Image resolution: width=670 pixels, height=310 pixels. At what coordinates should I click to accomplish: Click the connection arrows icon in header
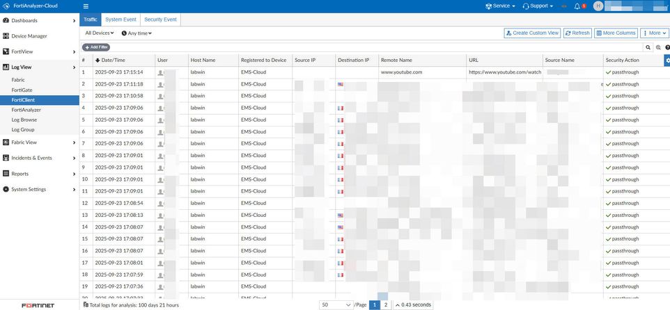coord(563,6)
